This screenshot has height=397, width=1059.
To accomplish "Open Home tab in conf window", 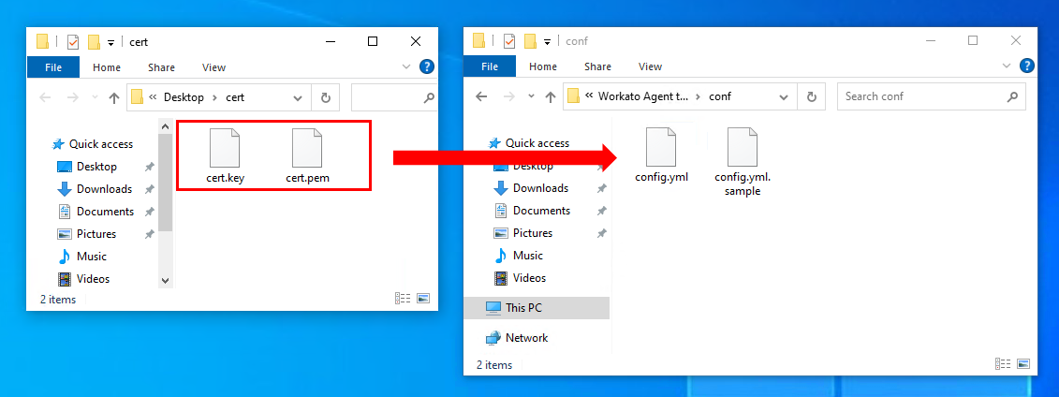I will click(x=543, y=66).
